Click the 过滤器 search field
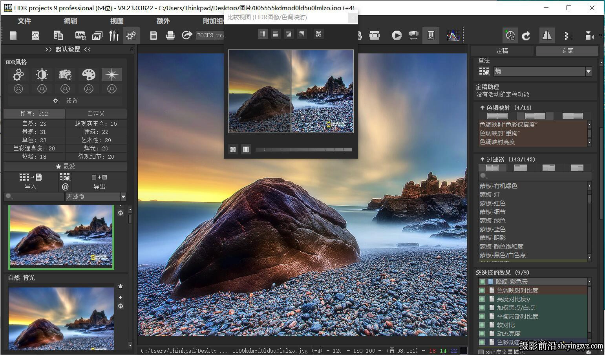This screenshot has width=605, height=355. 535,176
